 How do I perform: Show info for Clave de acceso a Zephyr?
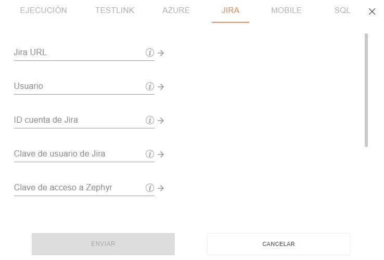tap(150, 188)
